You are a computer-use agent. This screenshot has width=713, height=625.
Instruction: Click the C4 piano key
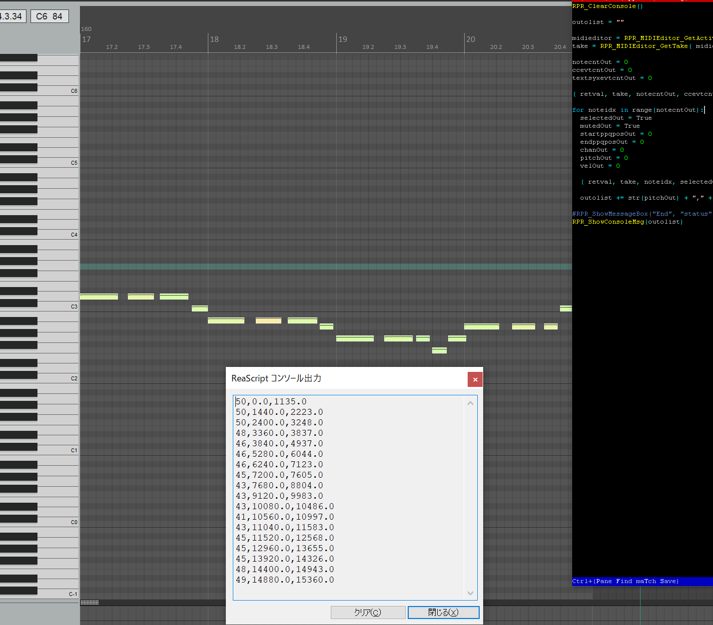pos(58,235)
